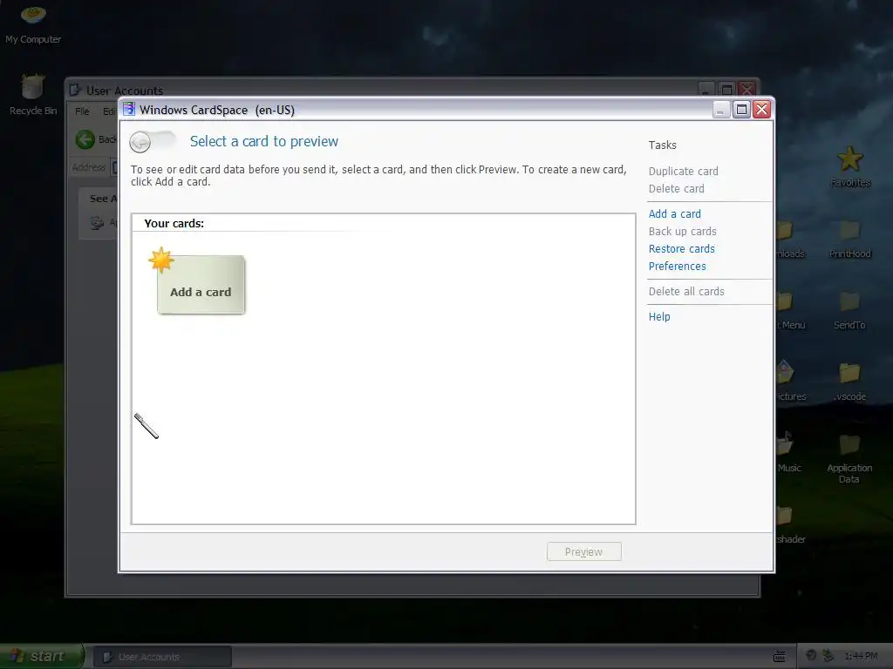Click the Add a card tile
The width and height of the screenshot is (893, 669).
pos(201,285)
